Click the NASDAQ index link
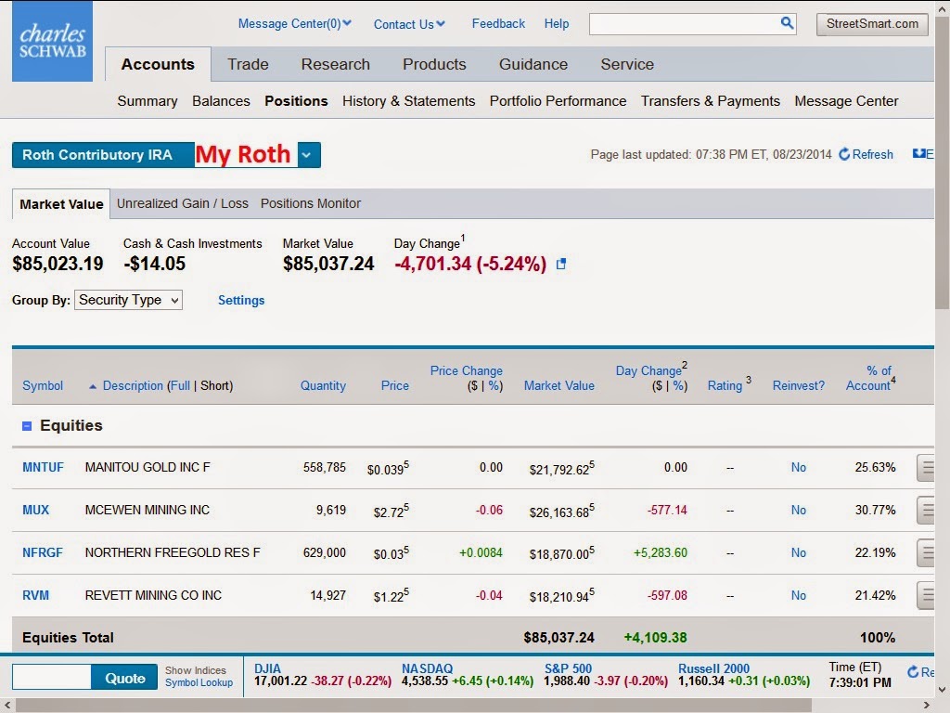 [427, 668]
